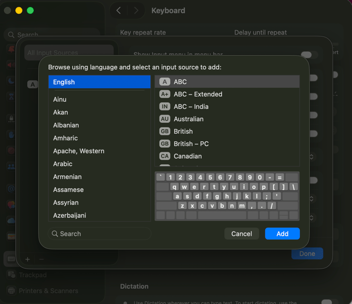Toggle the Dictation switch
This screenshot has height=304, width=352.
pos(329,302)
